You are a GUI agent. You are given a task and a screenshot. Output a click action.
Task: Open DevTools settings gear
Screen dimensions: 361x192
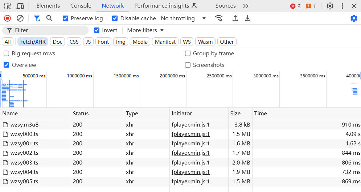click(330, 6)
